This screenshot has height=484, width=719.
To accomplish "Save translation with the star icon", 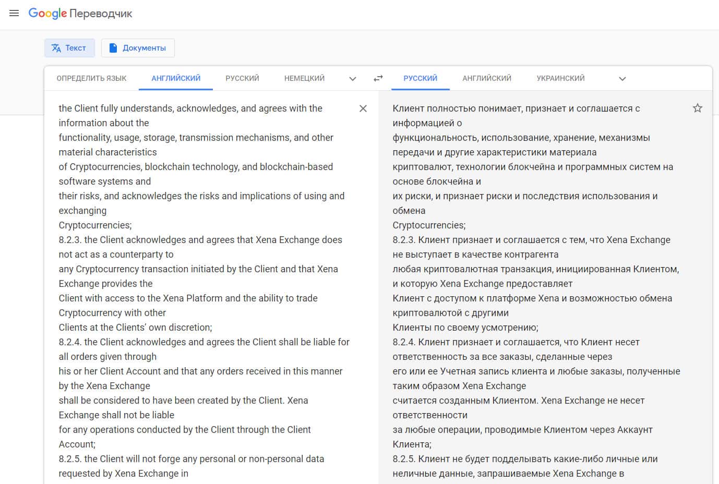I will [697, 108].
